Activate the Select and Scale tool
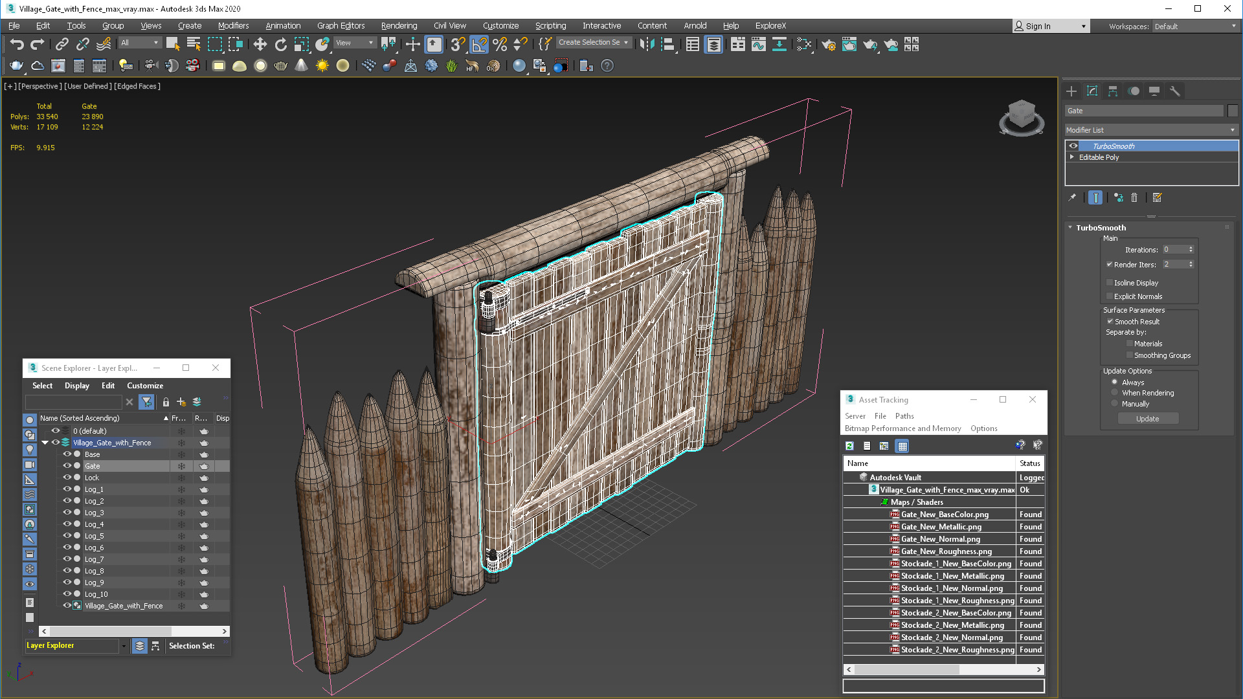The width and height of the screenshot is (1243, 699). pos(302,44)
